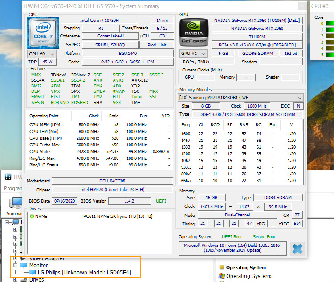The height and width of the screenshot is (282, 334).
Task: Click the Intel Core i7-10750H name field
Action: click(99, 21)
